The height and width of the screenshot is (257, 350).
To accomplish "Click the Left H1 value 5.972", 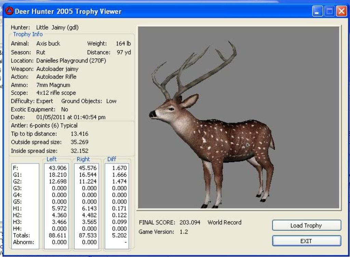I will point(59,209).
